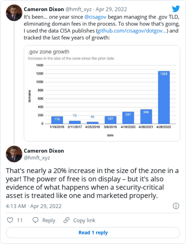Click the Reply text label

point(49,220)
